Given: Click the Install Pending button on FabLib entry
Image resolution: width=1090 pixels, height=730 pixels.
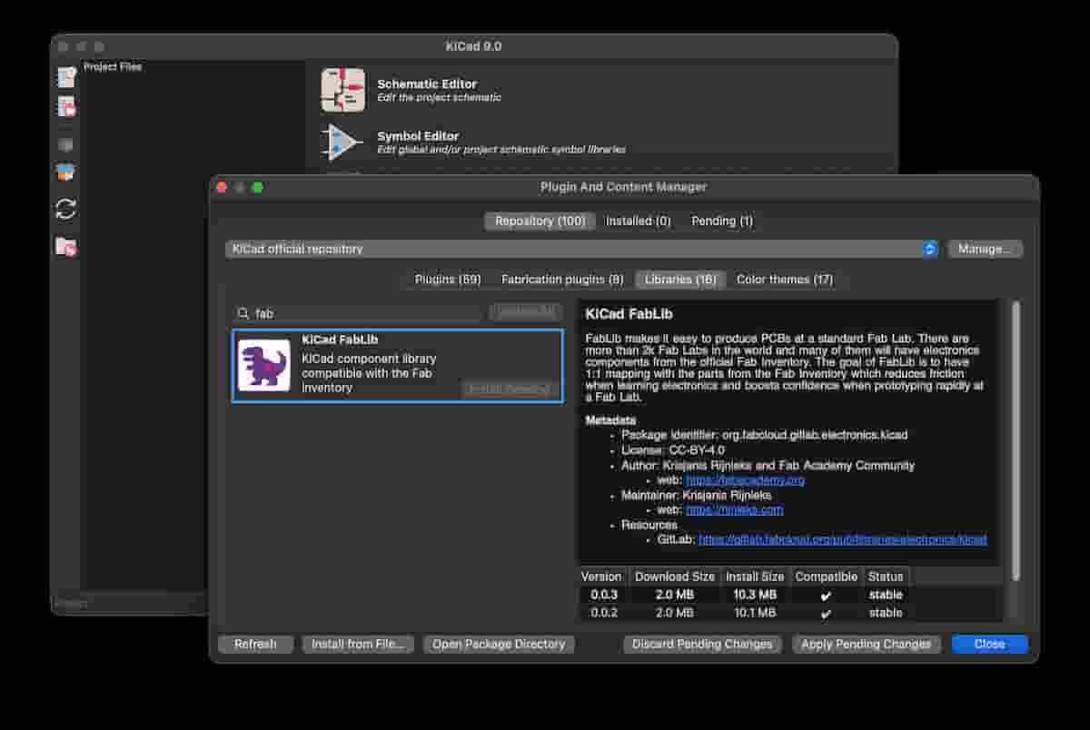Looking at the screenshot, I should (510, 389).
